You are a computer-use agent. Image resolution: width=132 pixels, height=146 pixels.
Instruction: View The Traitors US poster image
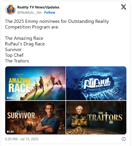pos(96,118)
